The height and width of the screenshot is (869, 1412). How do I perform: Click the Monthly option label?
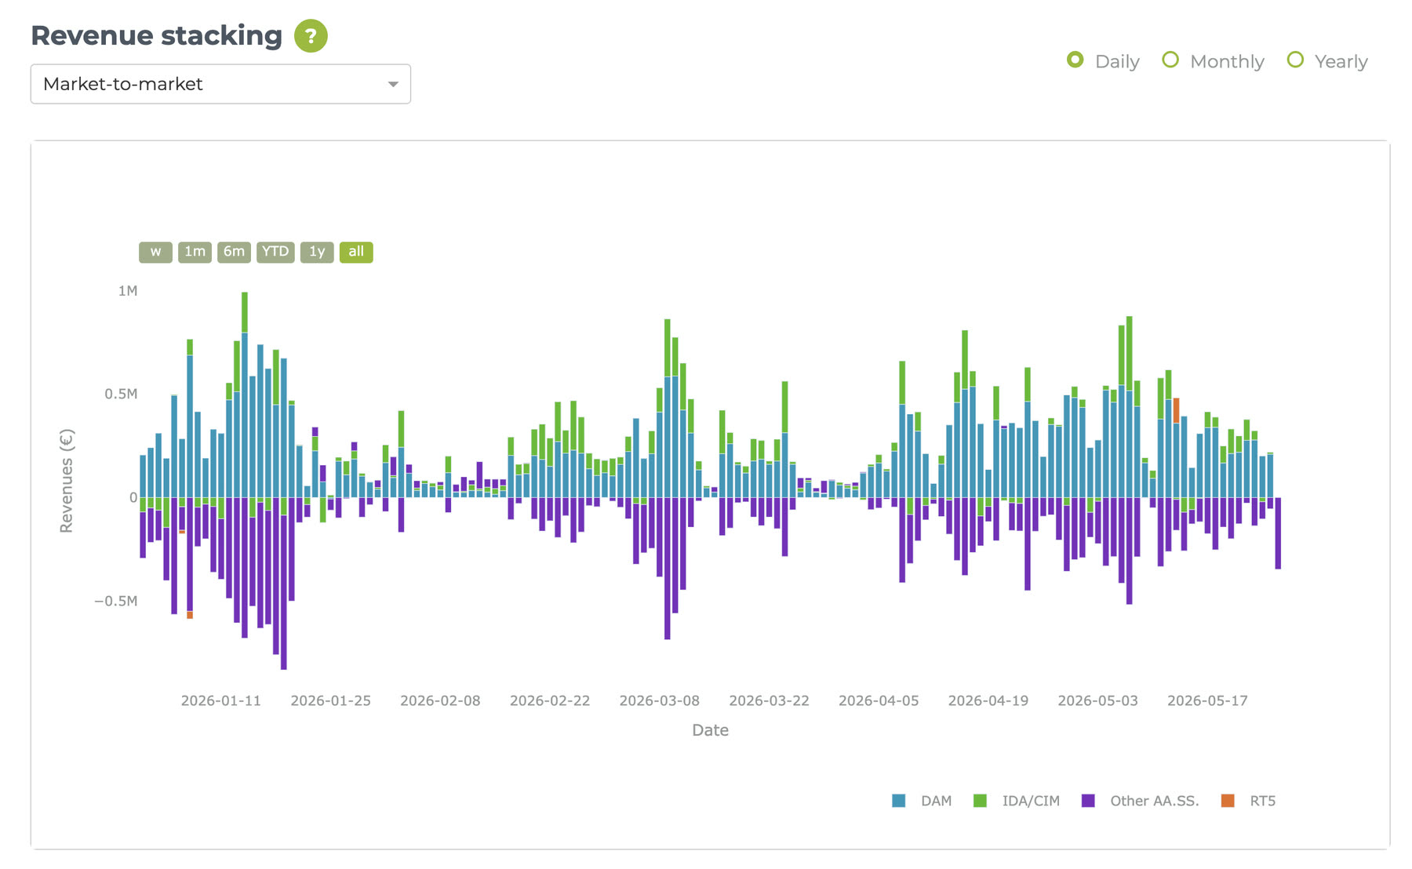point(1227,61)
